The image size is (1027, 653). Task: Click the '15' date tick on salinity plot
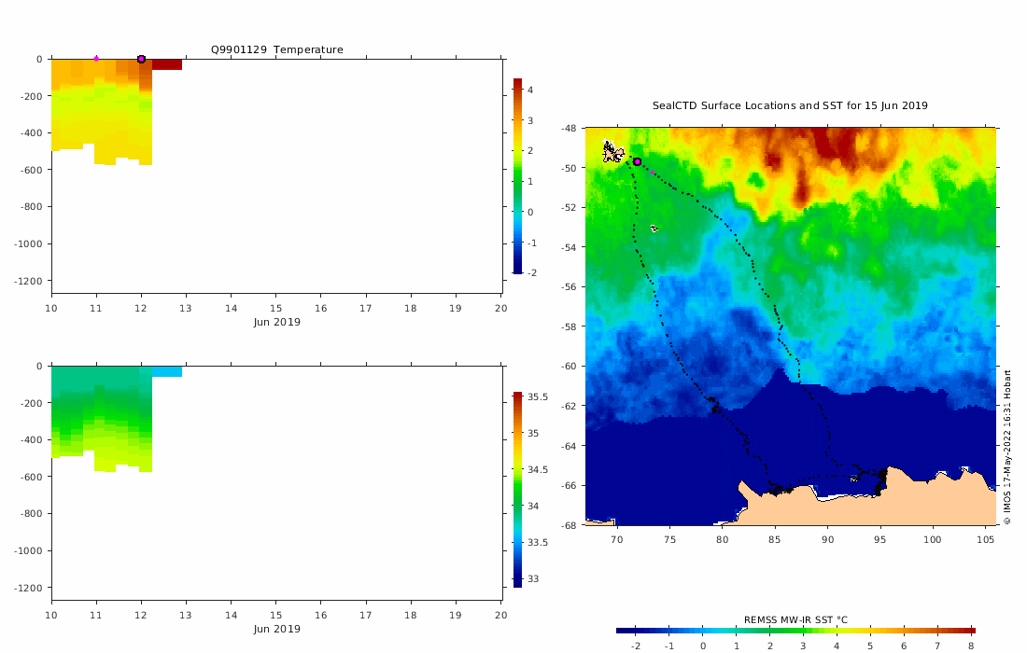click(275, 615)
